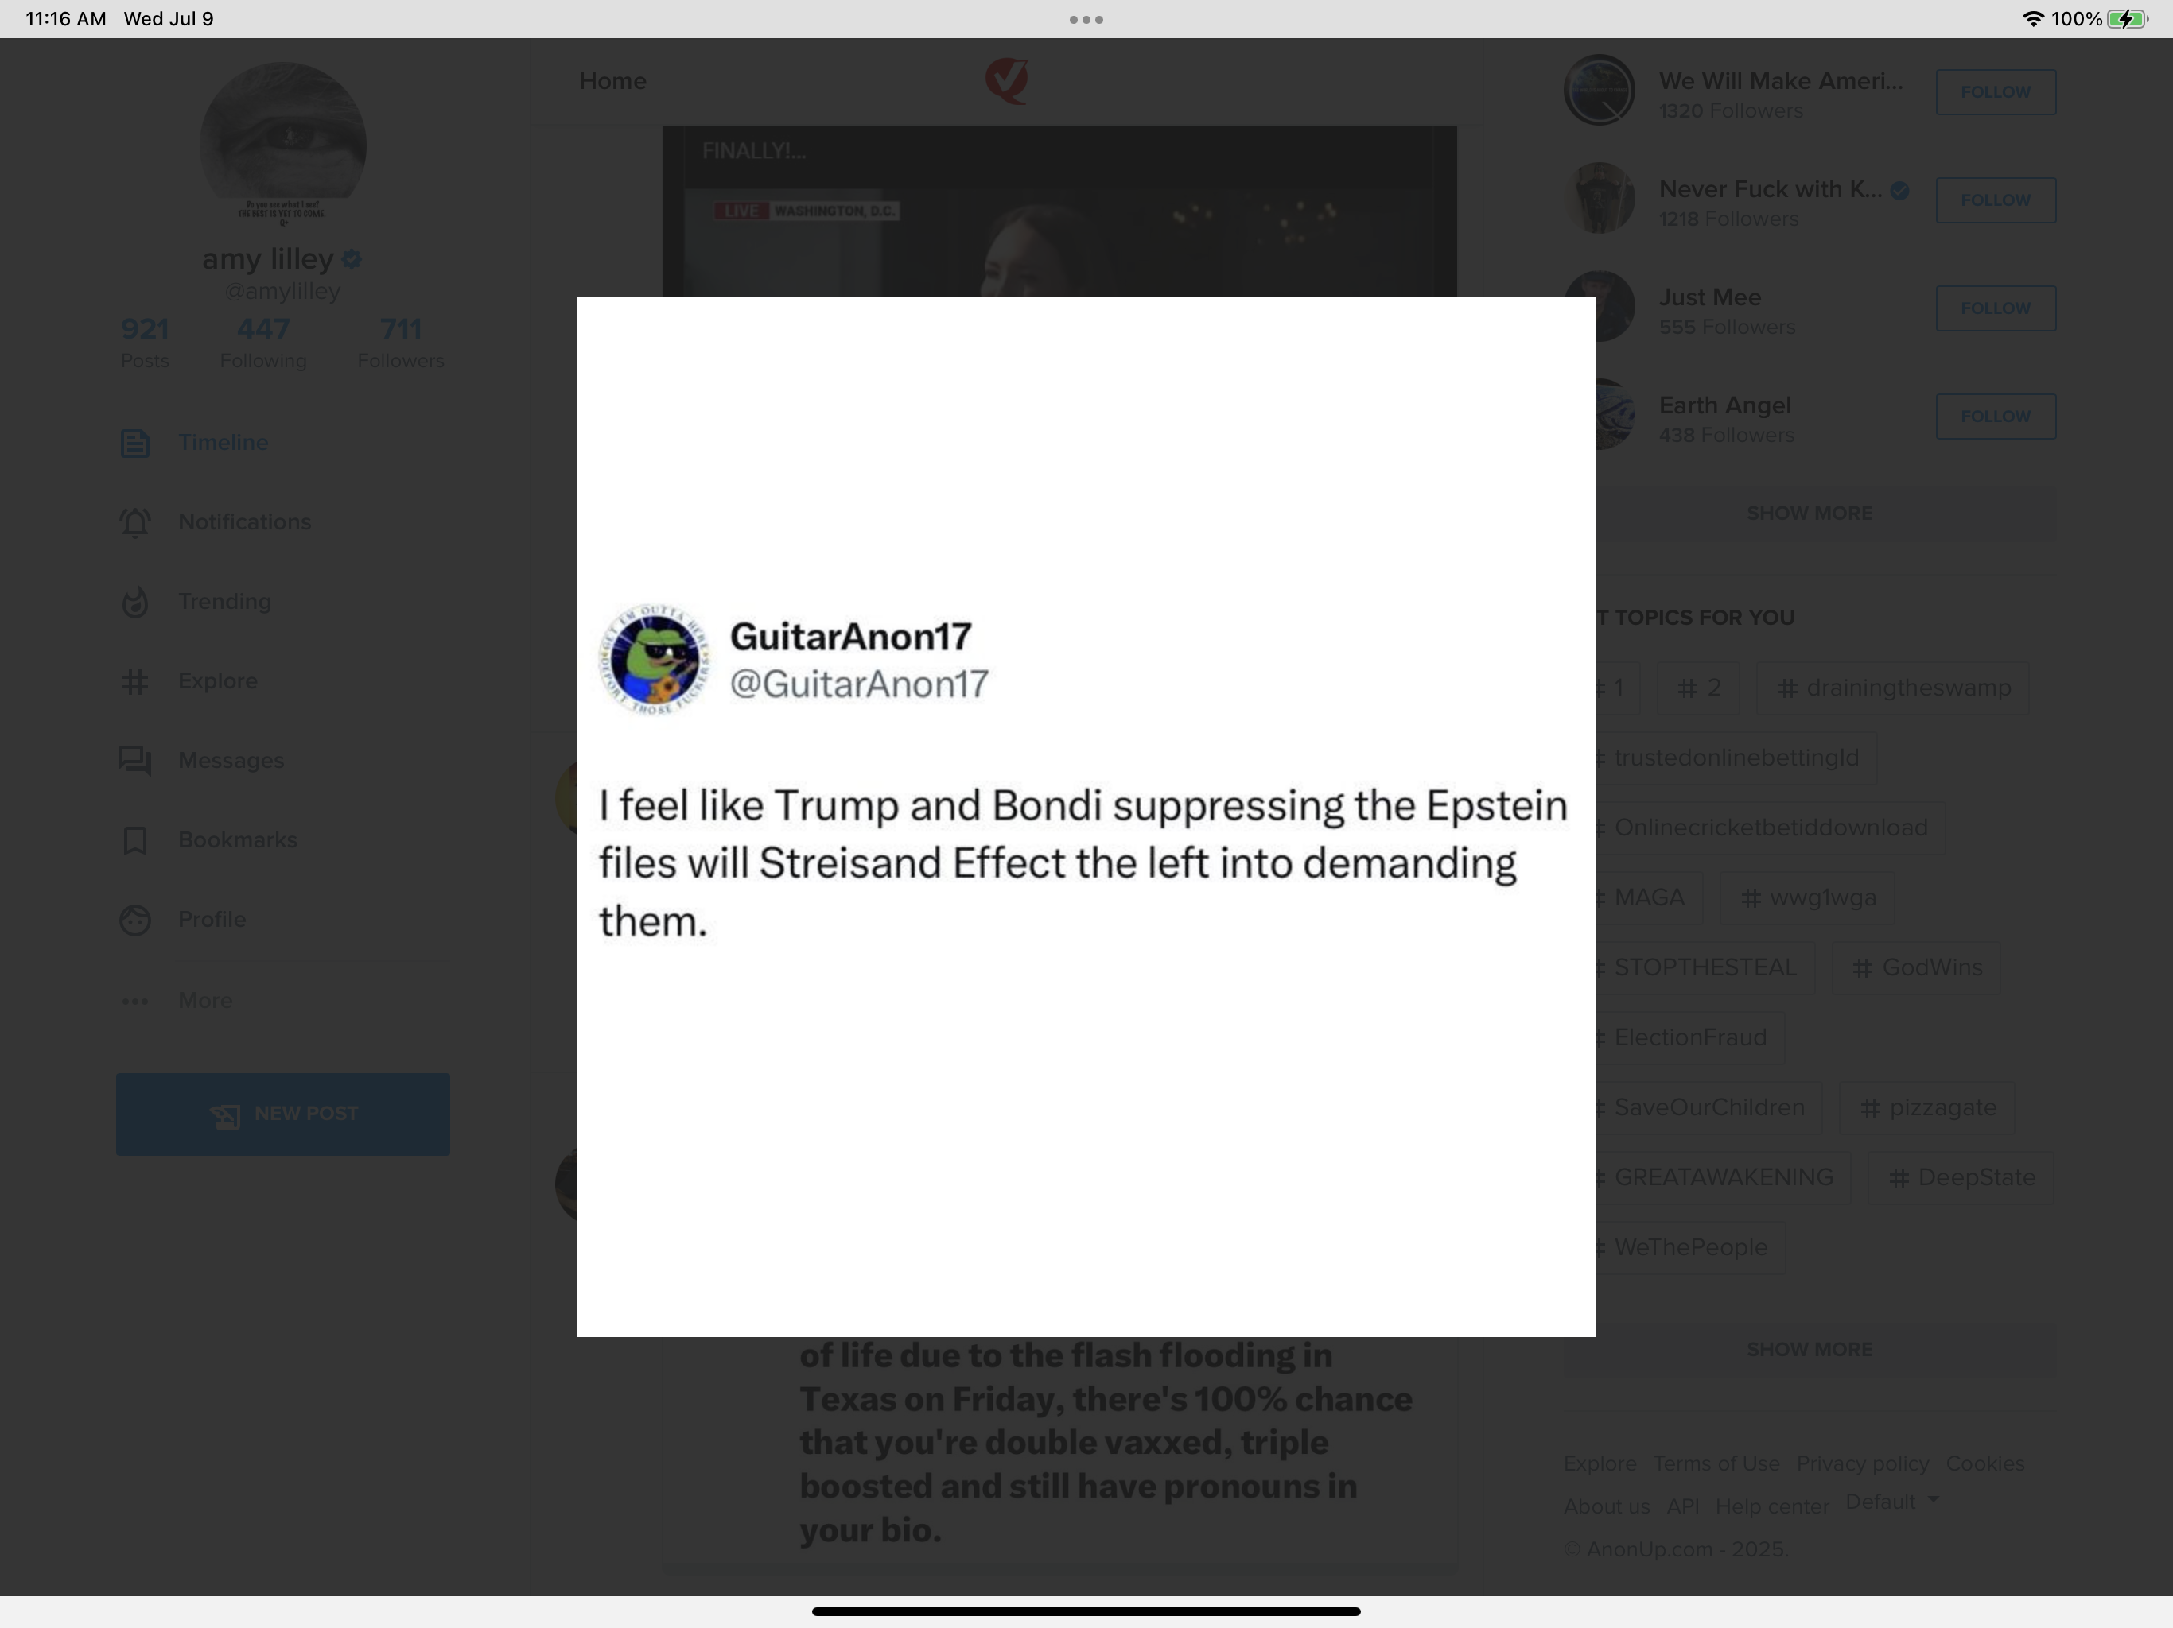2173x1628 pixels.
Task: Open the Home tab heading
Action: pyautogui.click(x=612, y=80)
